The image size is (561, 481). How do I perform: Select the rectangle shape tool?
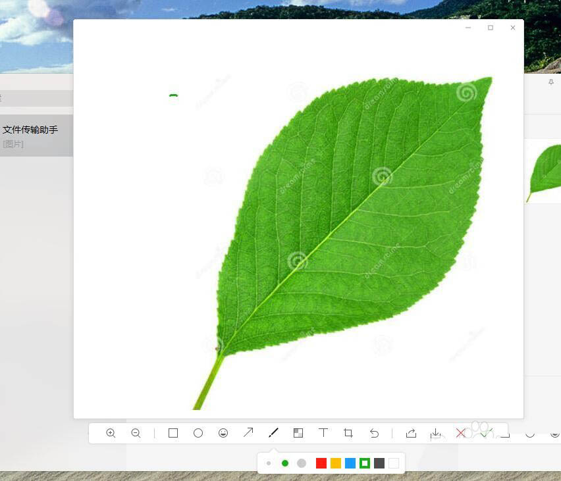pos(173,433)
